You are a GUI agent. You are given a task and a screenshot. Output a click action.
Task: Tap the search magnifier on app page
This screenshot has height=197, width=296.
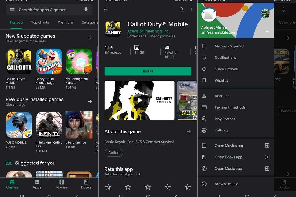tap(182, 10)
